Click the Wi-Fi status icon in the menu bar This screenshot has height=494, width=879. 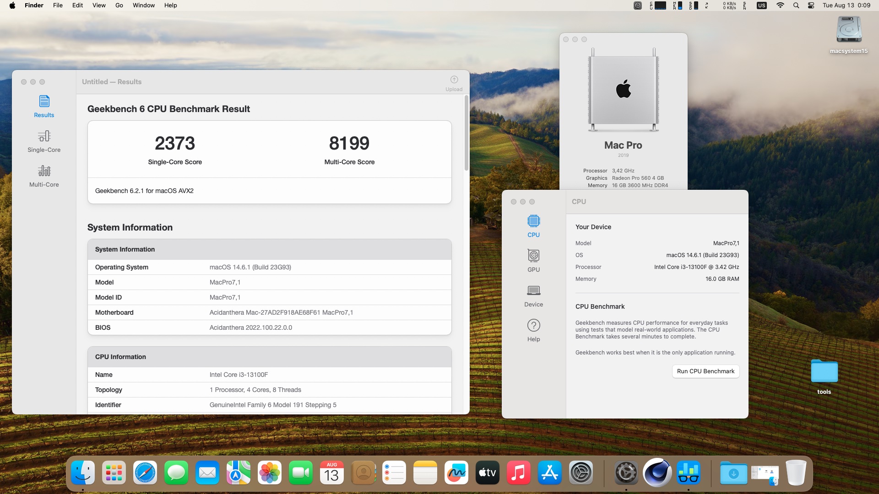[x=780, y=5]
